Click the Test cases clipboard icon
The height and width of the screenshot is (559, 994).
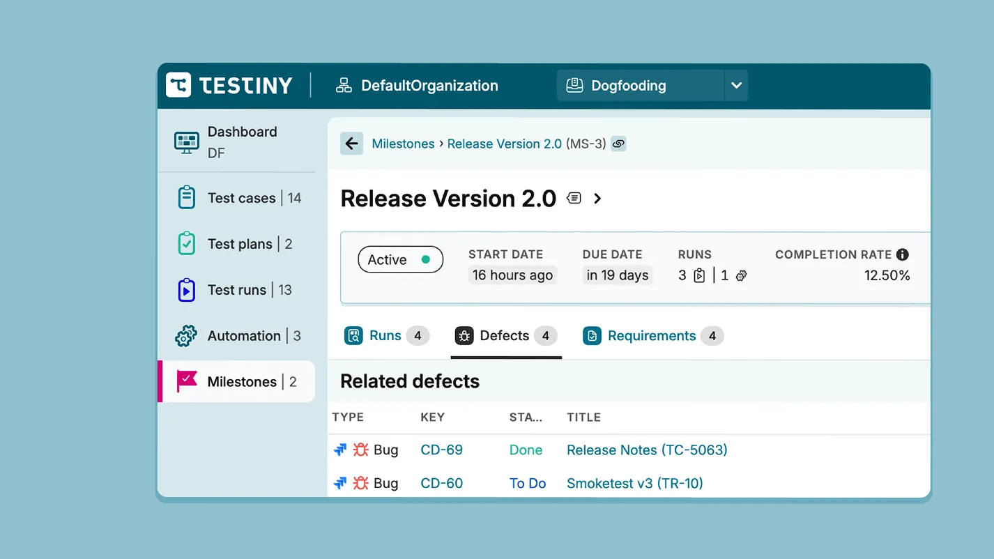tap(185, 197)
